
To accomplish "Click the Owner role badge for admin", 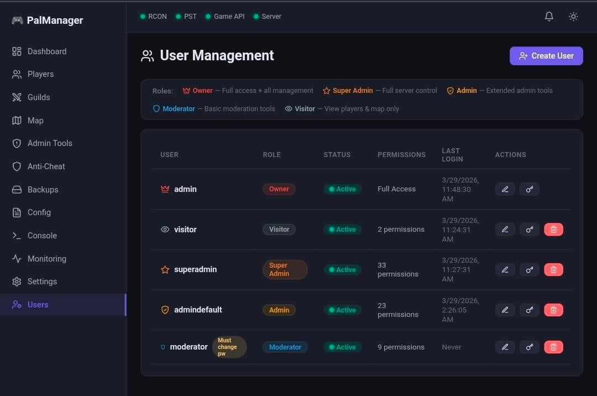I will coord(279,189).
